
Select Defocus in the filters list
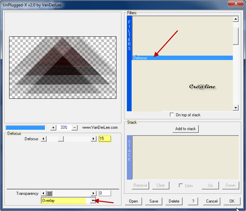click(x=182, y=58)
